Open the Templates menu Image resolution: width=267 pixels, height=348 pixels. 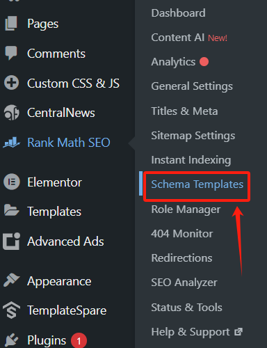54,212
